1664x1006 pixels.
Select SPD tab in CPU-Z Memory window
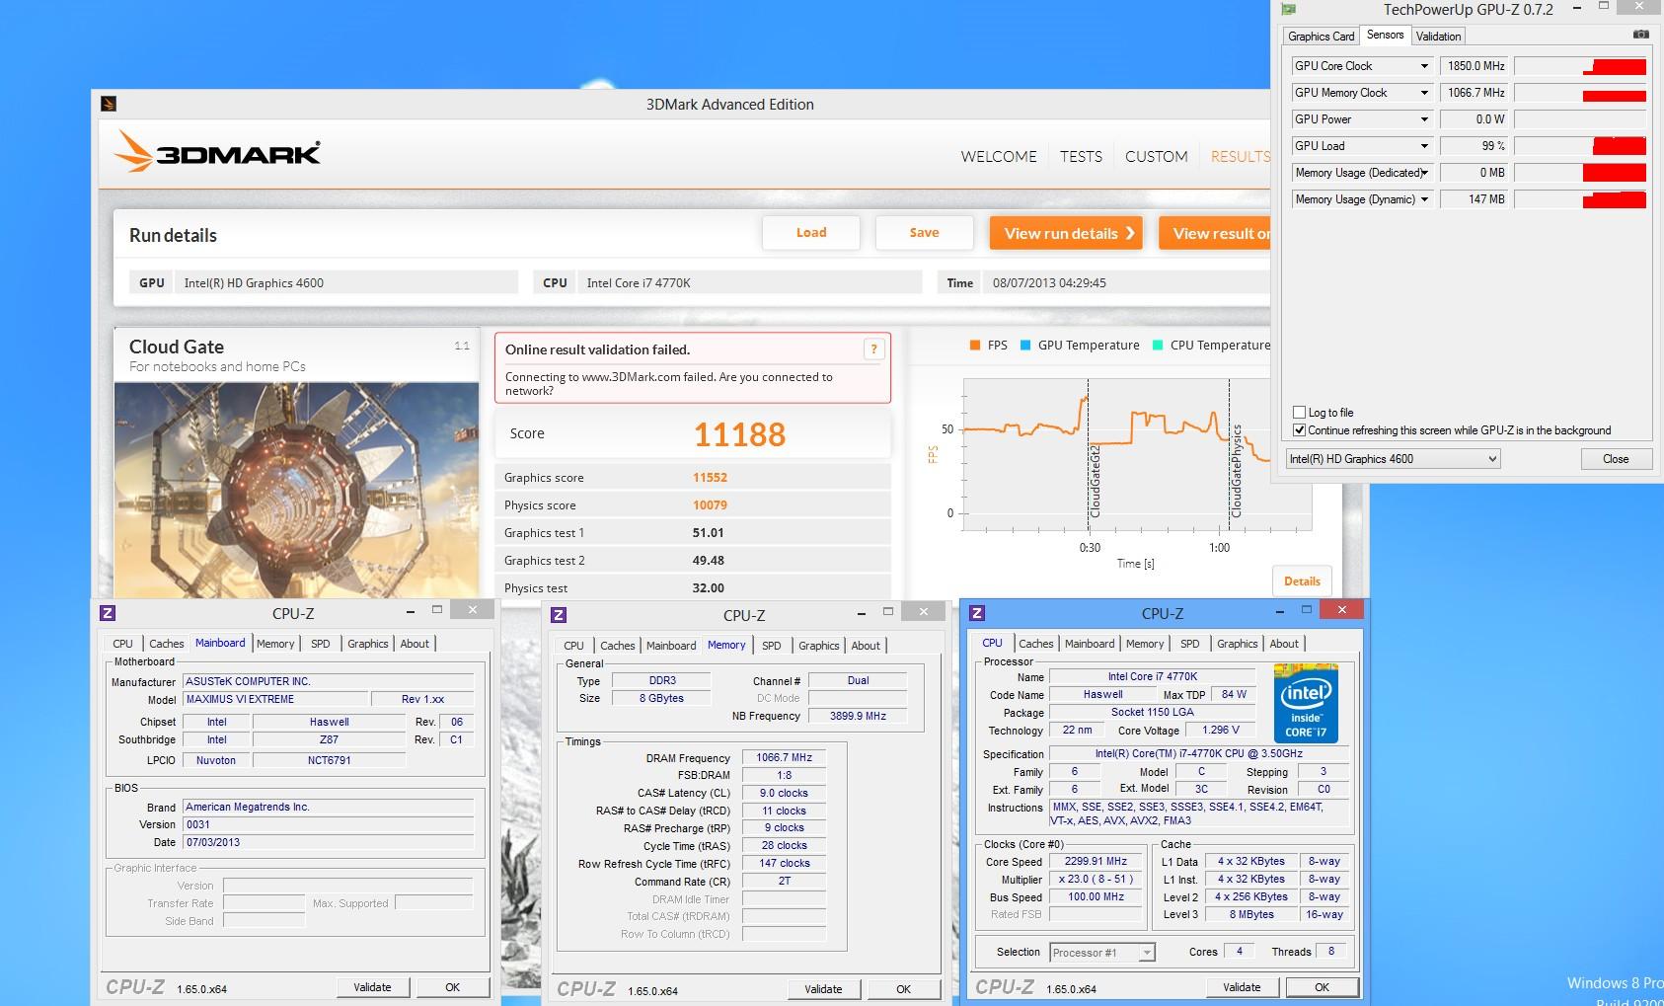coord(771,646)
